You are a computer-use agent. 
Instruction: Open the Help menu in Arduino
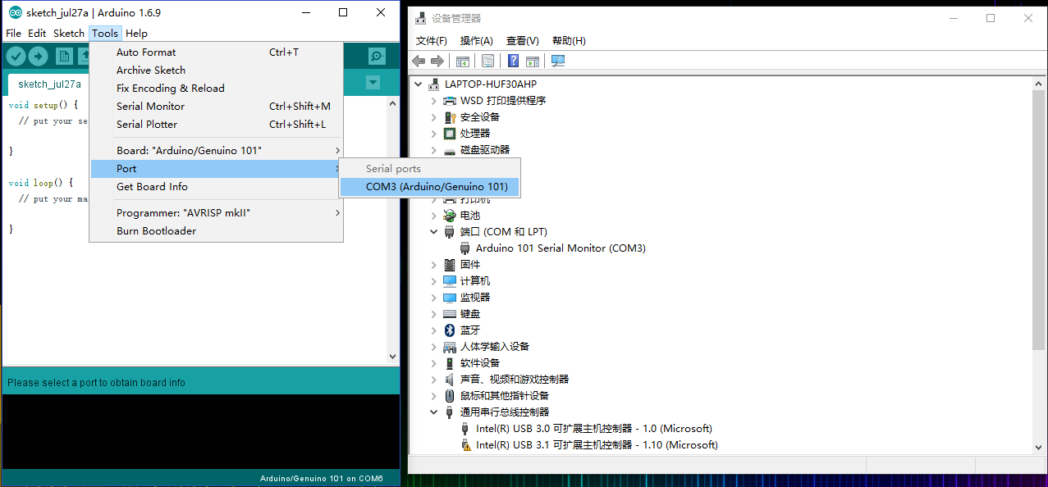[x=137, y=33]
